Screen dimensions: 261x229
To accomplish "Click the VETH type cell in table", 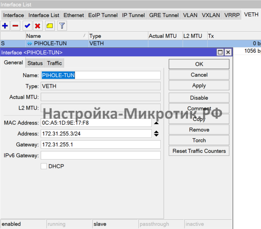I will point(118,44).
